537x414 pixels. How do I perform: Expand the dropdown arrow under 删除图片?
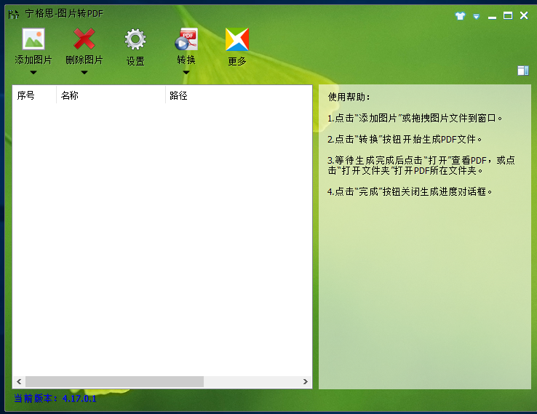pos(84,73)
